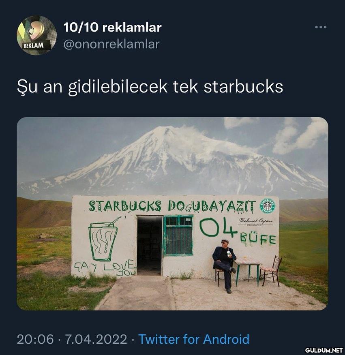The height and width of the screenshot is (355, 345).
Task: Click the green barred window
Action: [x=178, y=236]
